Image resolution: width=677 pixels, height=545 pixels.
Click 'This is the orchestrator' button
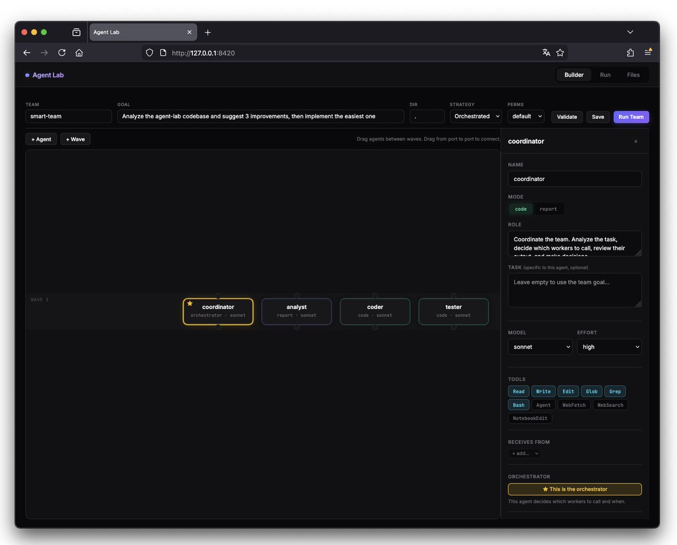(x=575, y=489)
